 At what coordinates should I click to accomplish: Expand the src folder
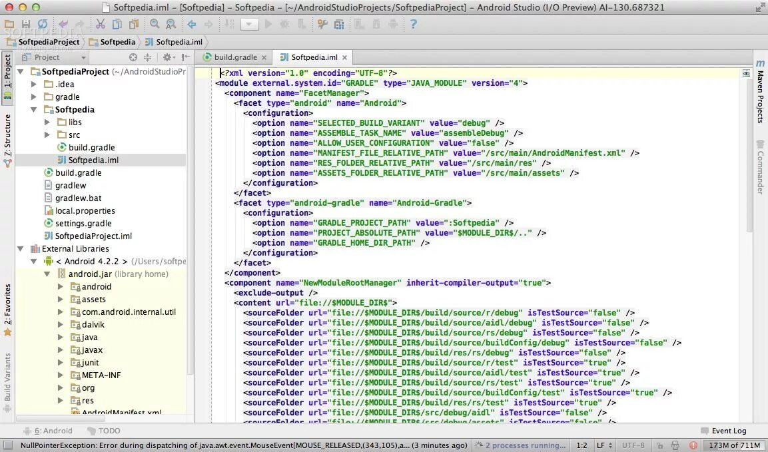pos(47,134)
